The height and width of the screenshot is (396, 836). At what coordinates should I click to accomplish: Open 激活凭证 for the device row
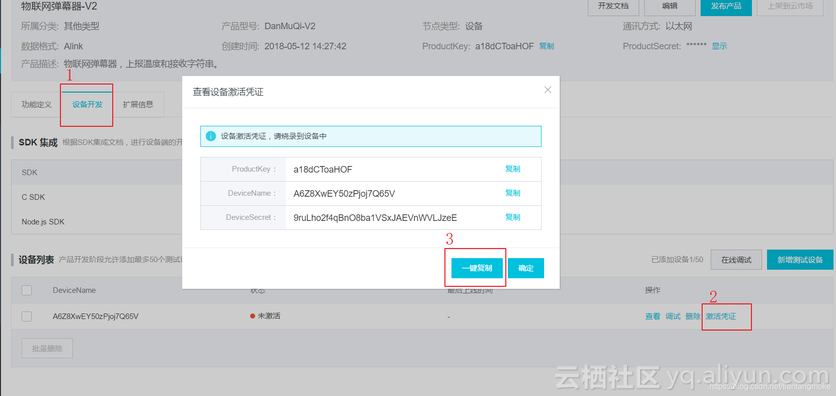pos(721,316)
